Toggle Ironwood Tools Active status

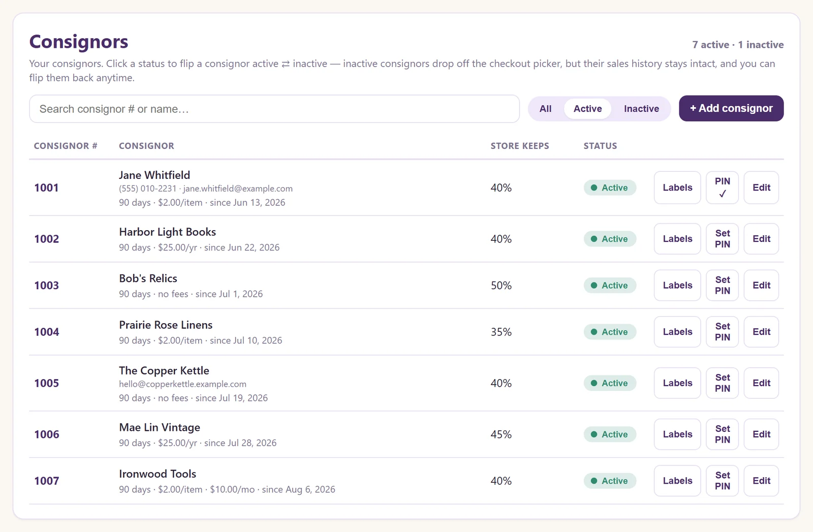610,481
